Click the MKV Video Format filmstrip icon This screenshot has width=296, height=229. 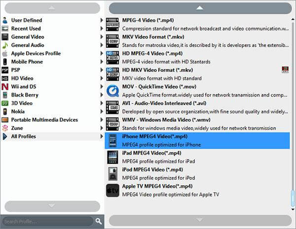112,41
